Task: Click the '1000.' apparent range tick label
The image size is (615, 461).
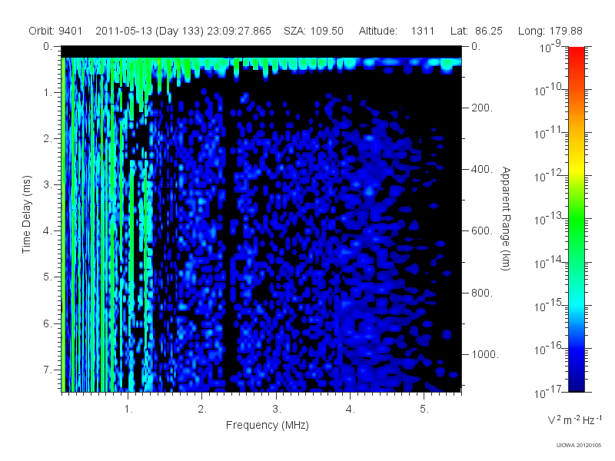Action: pyautogui.click(x=485, y=354)
